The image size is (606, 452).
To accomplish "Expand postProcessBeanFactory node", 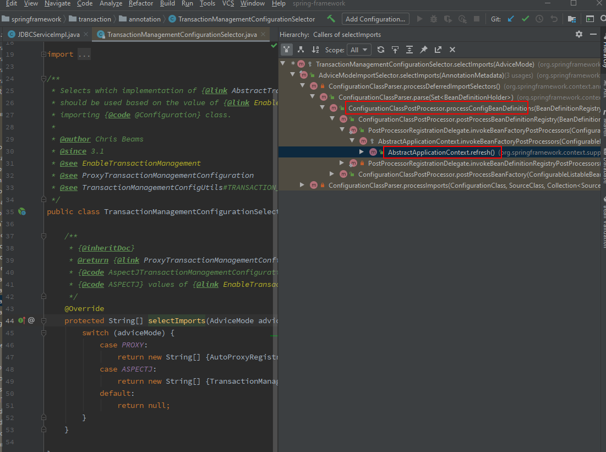I will click(x=331, y=174).
